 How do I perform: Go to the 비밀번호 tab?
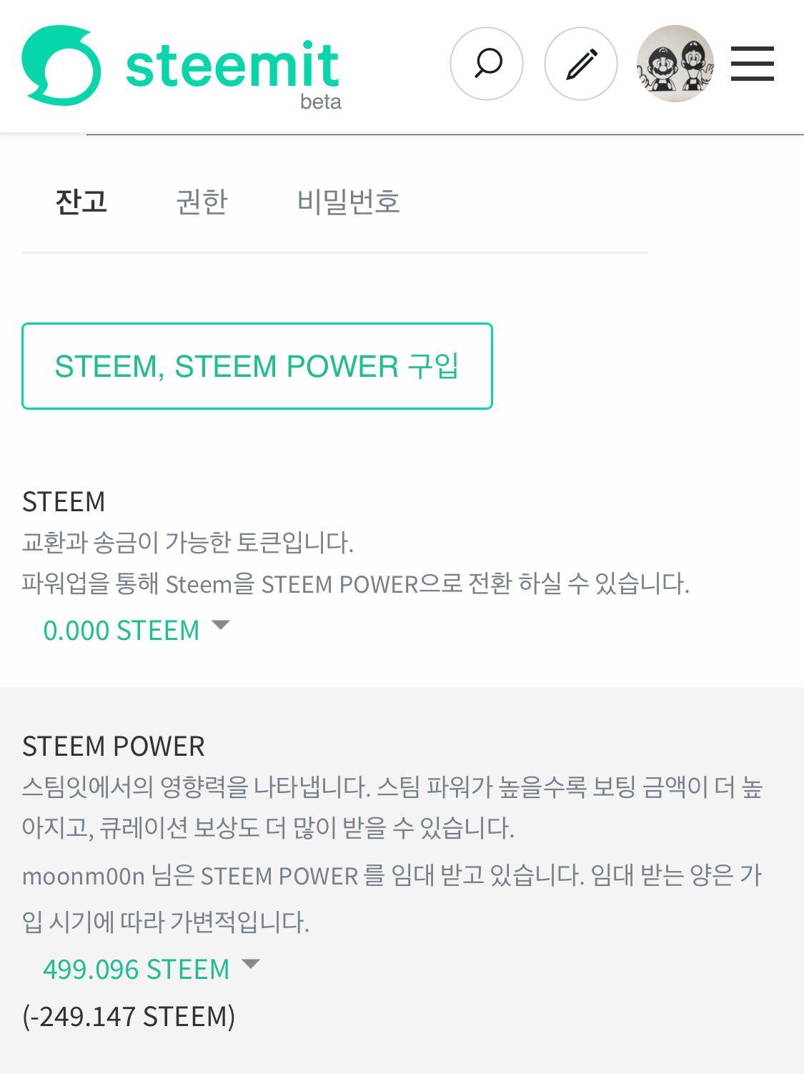point(348,202)
